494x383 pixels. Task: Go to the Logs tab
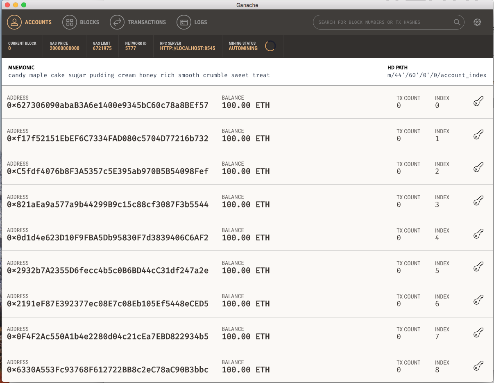pos(192,22)
